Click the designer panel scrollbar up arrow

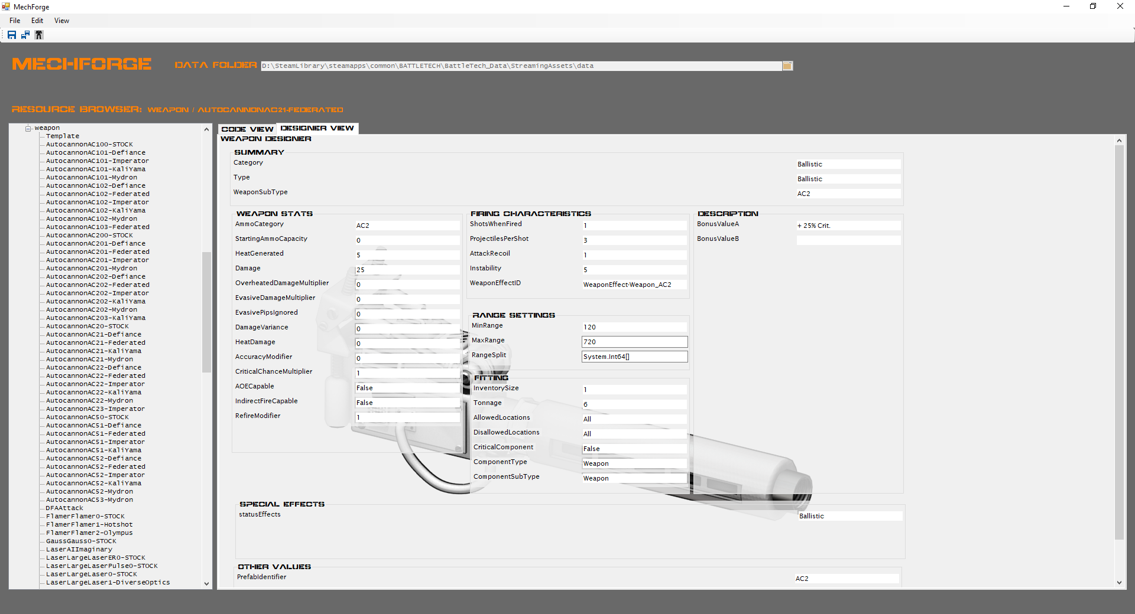[x=1119, y=141]
